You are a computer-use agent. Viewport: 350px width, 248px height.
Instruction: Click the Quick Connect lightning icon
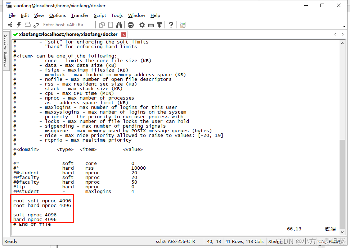[19, 25]
